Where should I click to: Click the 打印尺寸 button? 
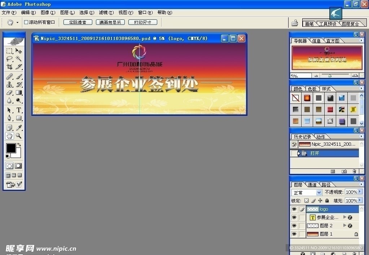point(142,22)
